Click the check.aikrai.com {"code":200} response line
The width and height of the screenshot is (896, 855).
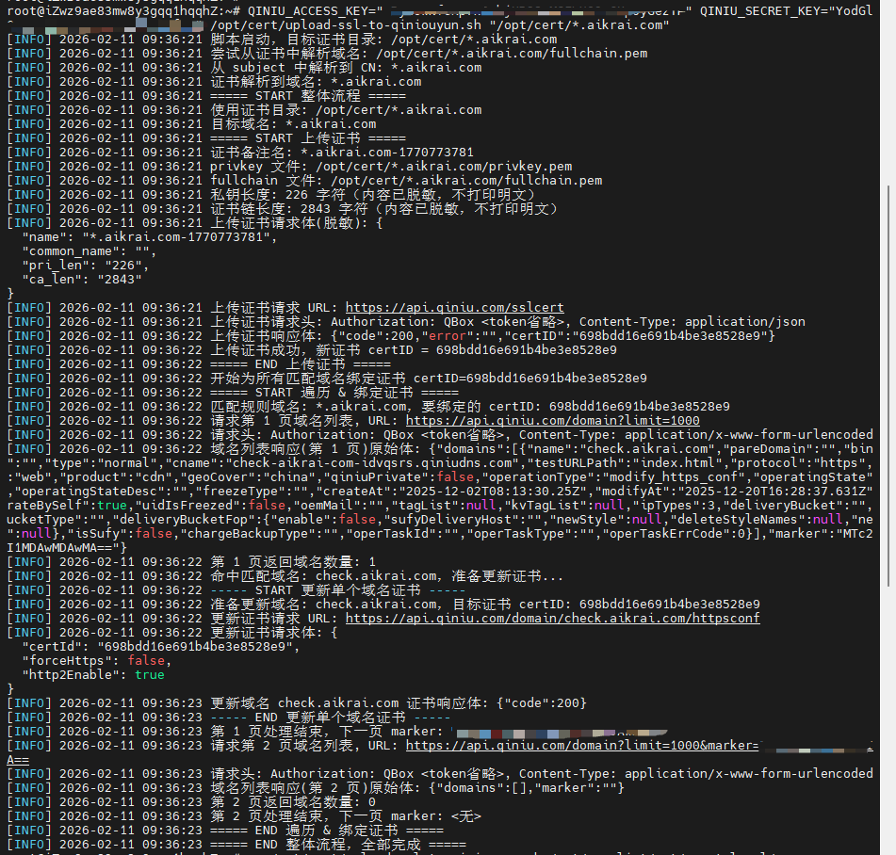coord(399,702)
